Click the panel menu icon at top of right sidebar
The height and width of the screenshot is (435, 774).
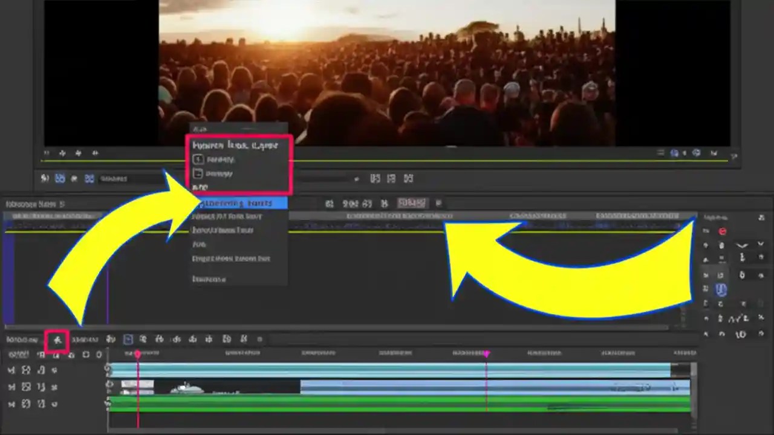761,217
